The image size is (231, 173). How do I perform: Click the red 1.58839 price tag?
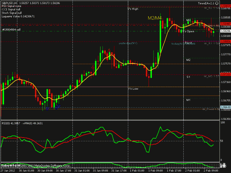pos(225,6)
